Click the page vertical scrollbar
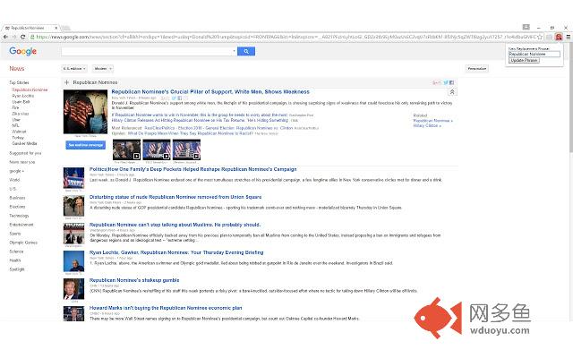 tap(571, 183)
